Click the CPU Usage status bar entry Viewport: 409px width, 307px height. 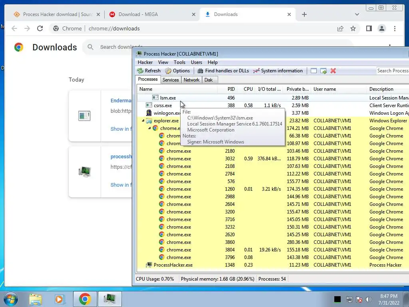155,279
